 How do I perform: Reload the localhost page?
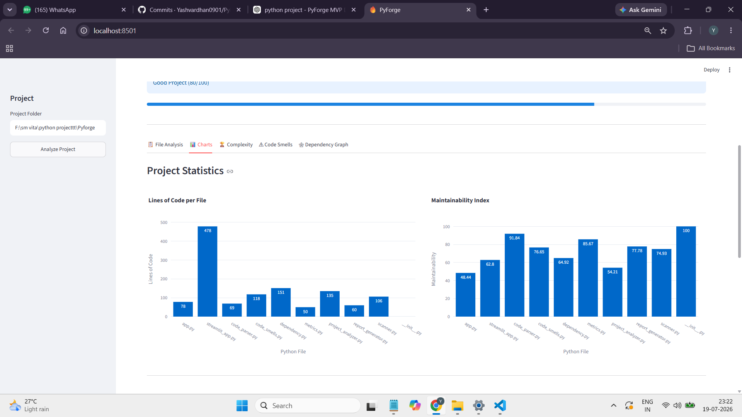(x=46, y=31)
